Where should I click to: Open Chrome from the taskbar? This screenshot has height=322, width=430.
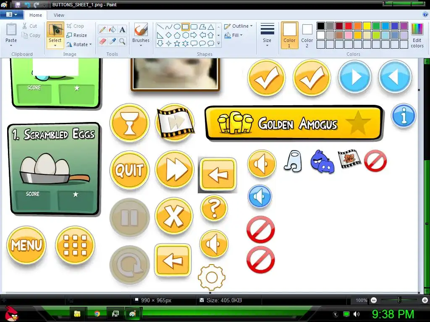click(x=97, y=314)
